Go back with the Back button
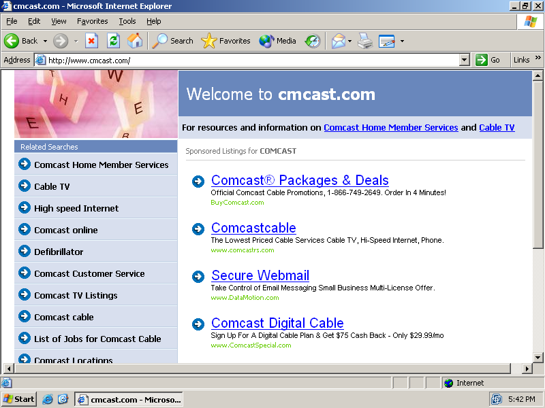 point(21,41)
